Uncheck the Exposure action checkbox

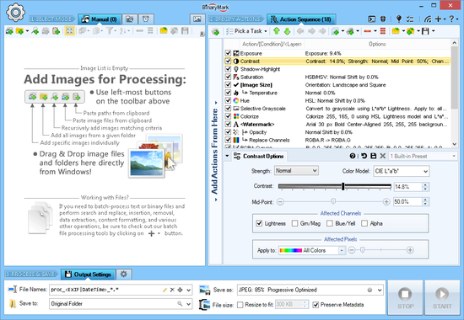click(228, 53)
